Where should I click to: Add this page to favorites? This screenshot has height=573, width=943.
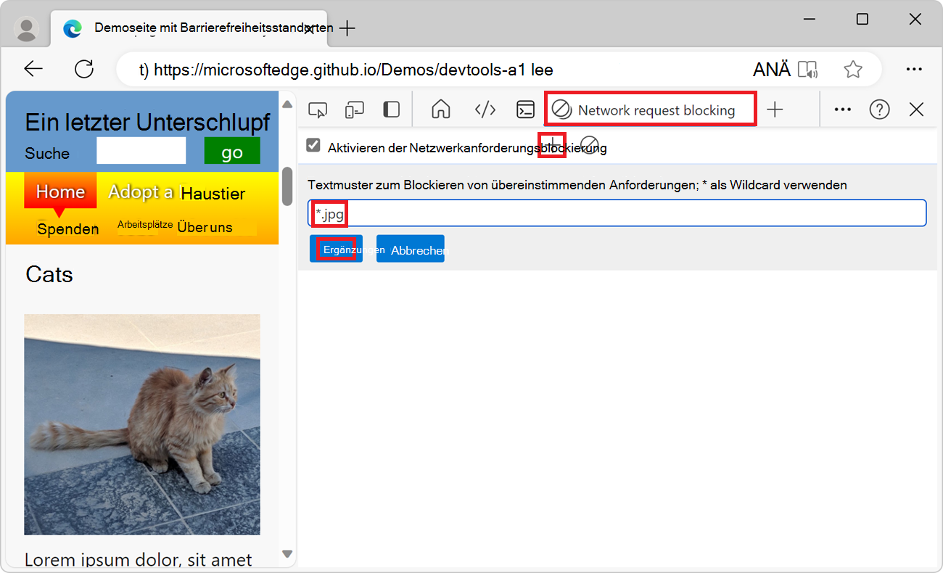tap(853, 69)
